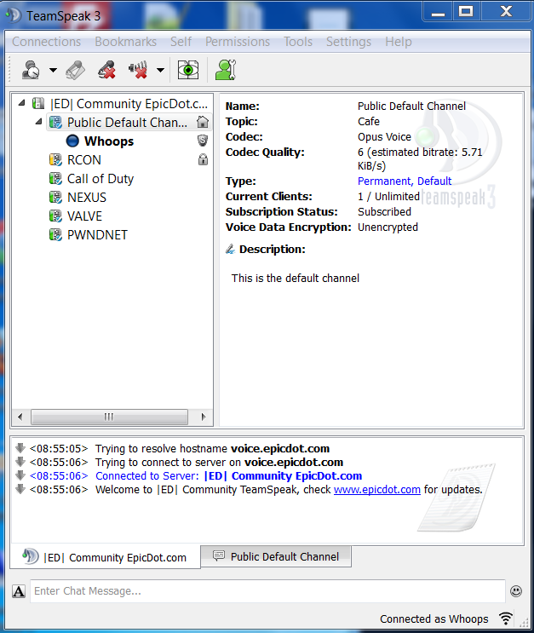This screenshot has height=633, width=534.
Task: Open the www.epicdot.com link in chat log
Action: coord(377,490)
